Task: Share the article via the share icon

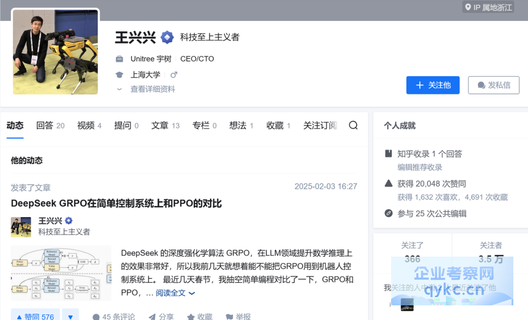Action: tap(152, 317)
